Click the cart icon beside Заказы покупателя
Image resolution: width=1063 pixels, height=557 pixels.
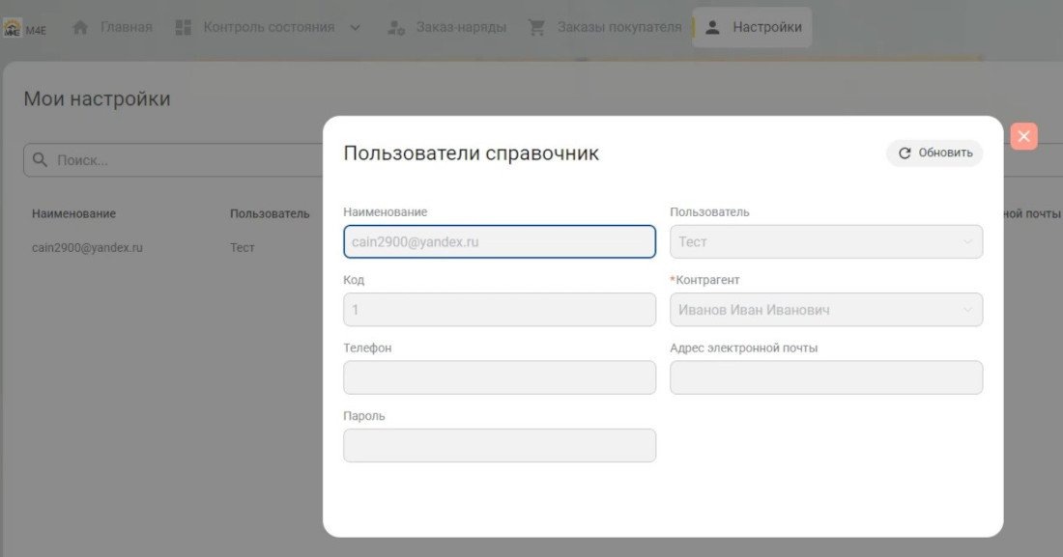coord(536,27)
